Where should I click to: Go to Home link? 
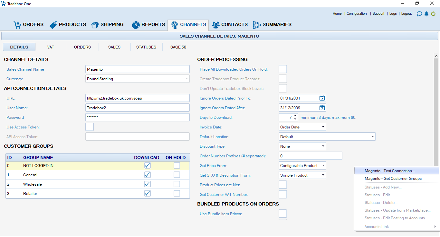tap(337, 13)
